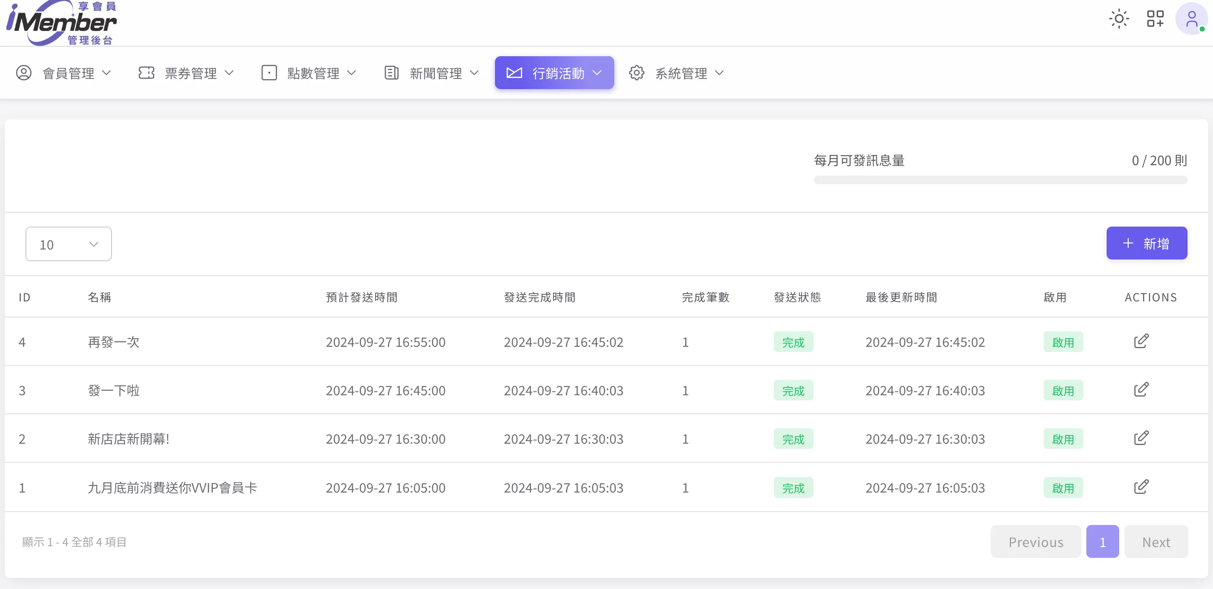Select the 票券管理 ticket icon
The height and width of the screenshot is (589, 1213).
click(147, 73)
